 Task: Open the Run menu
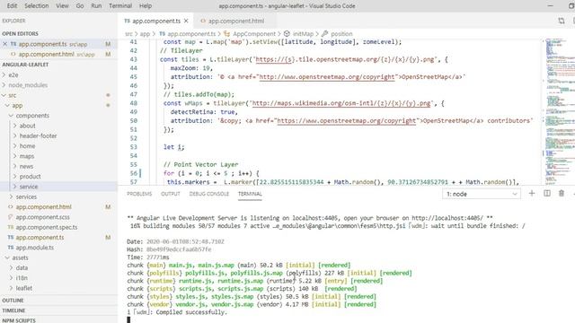coord(96,6)
